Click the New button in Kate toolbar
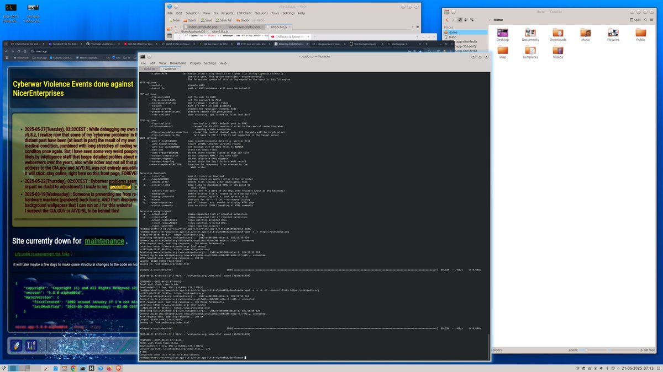This screenshot has height=372, width=663. point(175,20)
